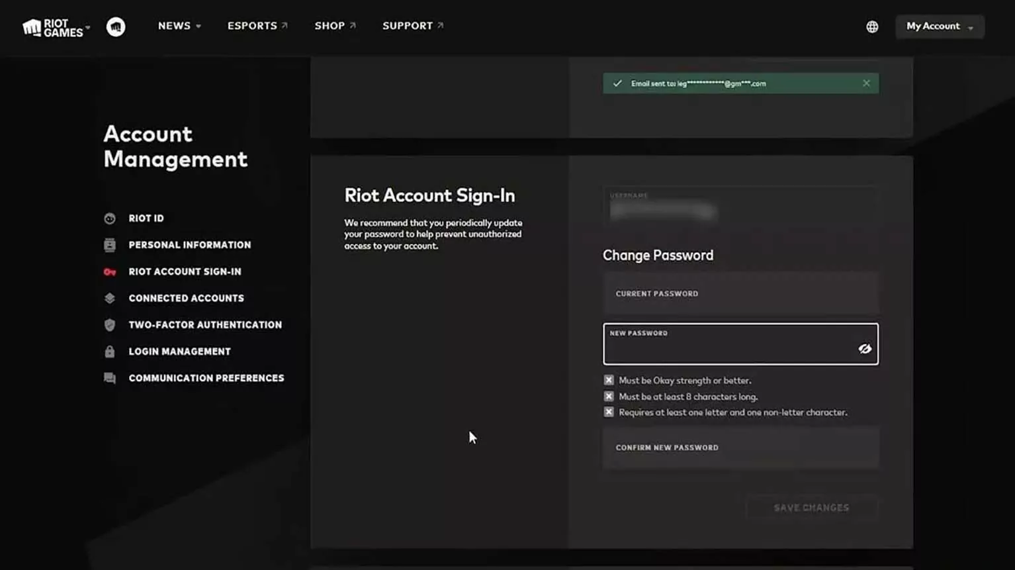1015x570 pixels.
Task: Select the key icon beside Riot Account Sign-In
Action: pos(110,271)
